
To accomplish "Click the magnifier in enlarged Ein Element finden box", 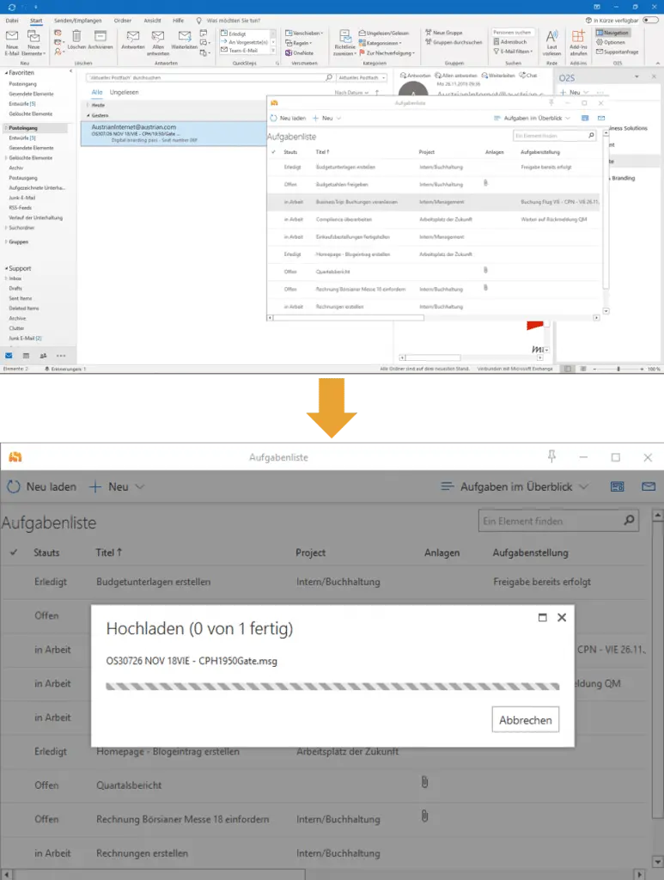I will click(x=630, y=520).
